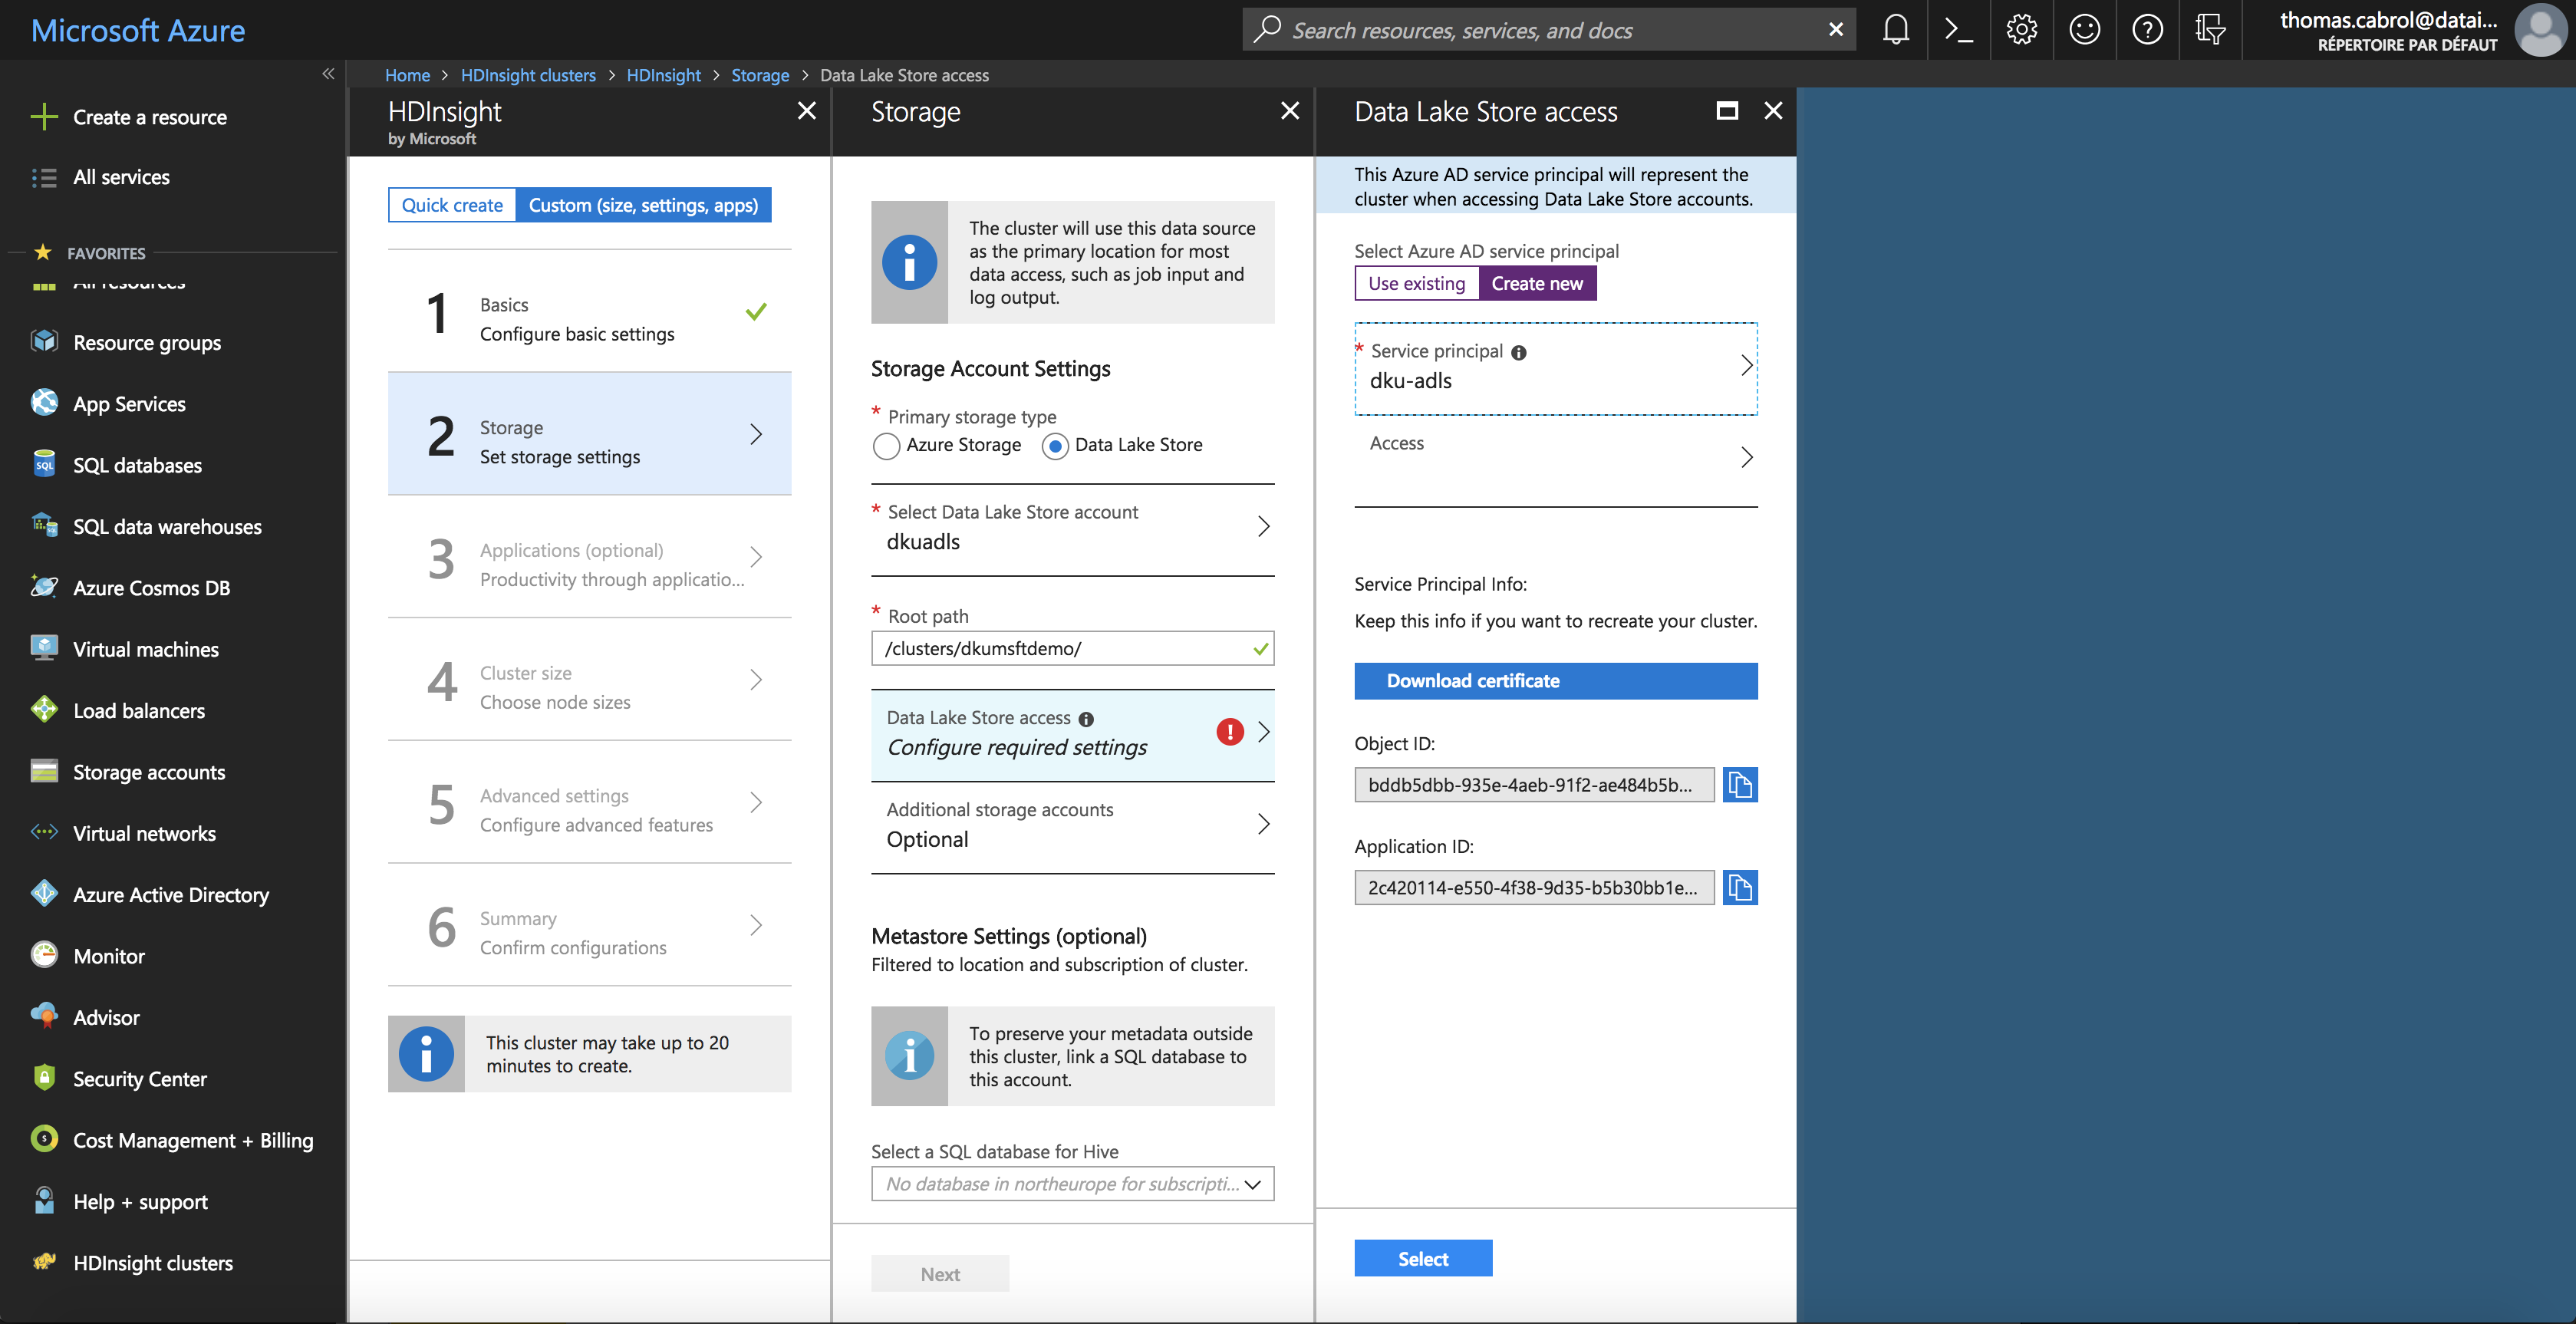Click the SQL databases icon
Image resolution: width=2576 pixels, height=1324 pixels.
pyautogui.click(x=44, y=465)
